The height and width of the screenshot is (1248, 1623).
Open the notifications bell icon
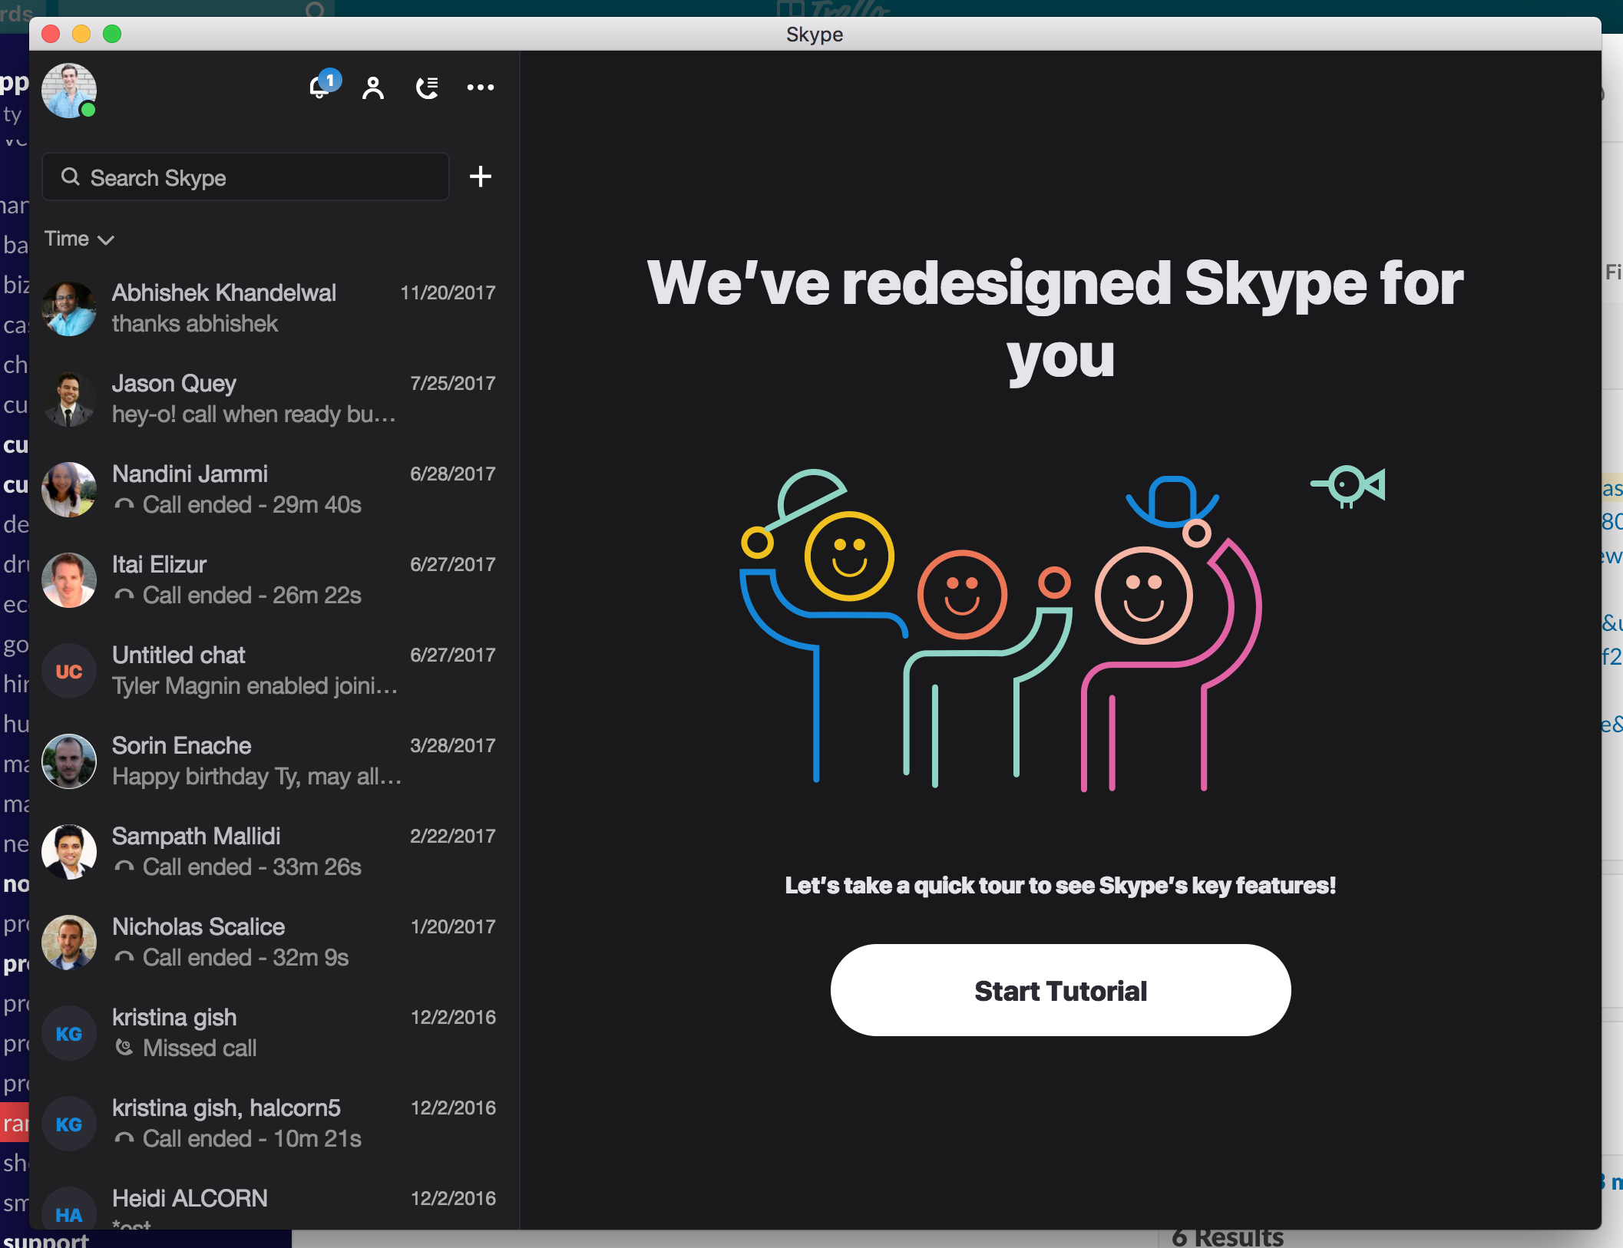pyautogui.click(x=319, y=87)
